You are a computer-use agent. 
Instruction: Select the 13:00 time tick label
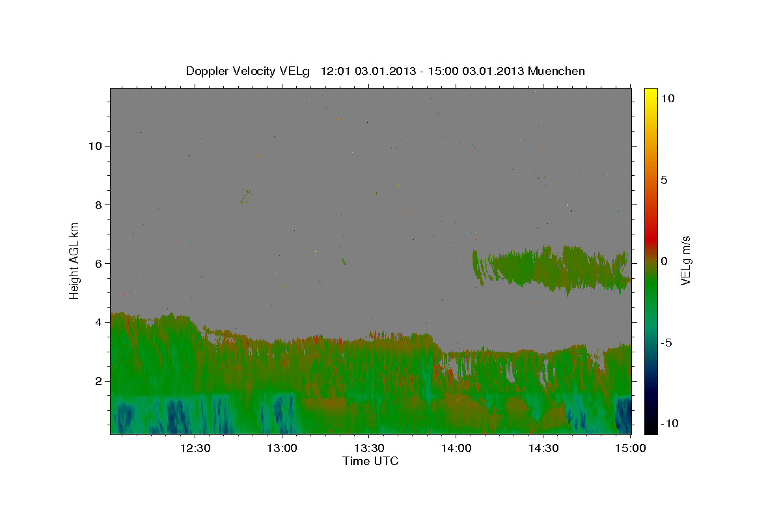[282, 448]
